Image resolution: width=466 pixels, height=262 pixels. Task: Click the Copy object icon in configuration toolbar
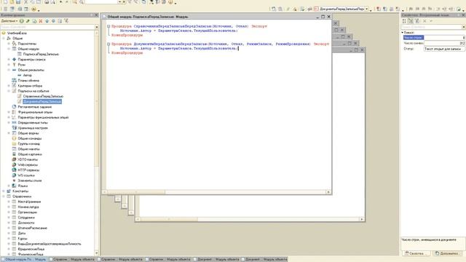34,21
